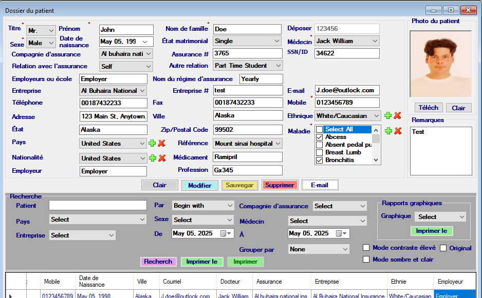Toggle the Mode sombre et clair checkbox

[366, 260]
